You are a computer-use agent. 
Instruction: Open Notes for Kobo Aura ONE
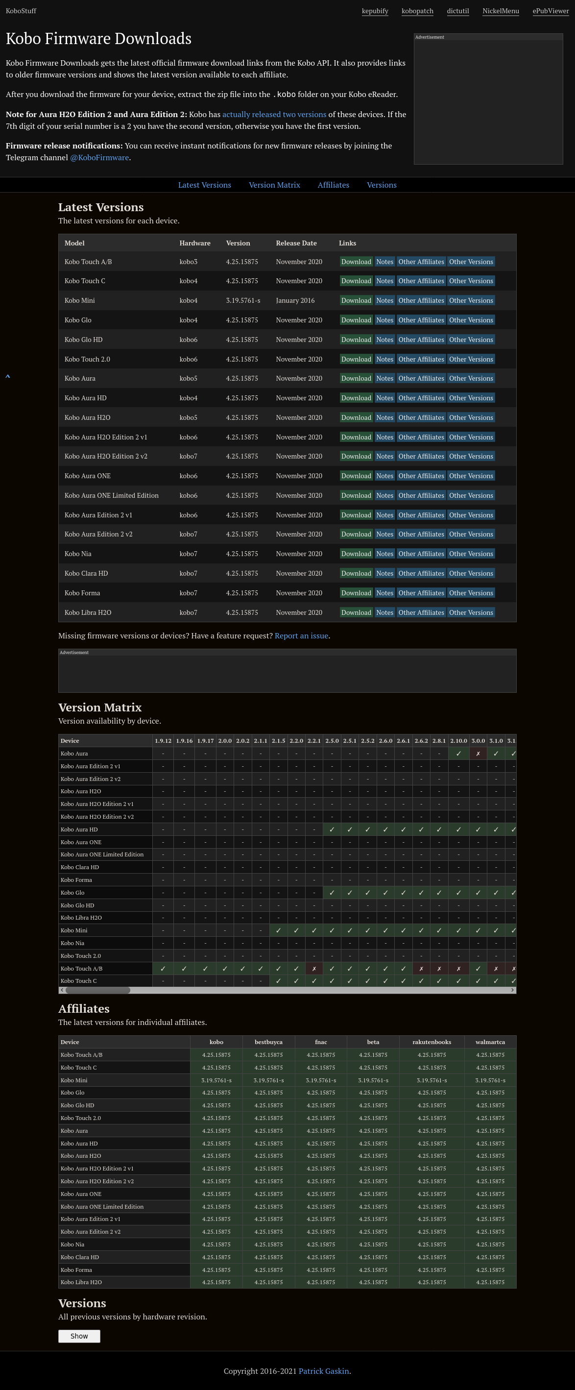pos(384,476)
